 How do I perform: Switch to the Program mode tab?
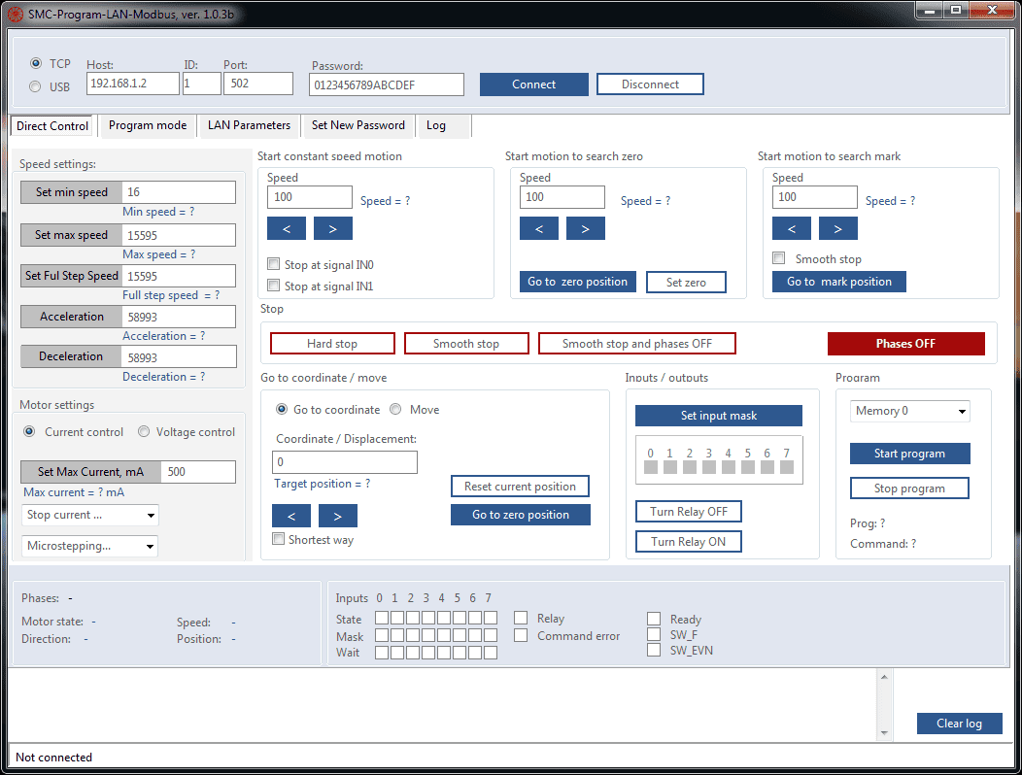point(147,124)
